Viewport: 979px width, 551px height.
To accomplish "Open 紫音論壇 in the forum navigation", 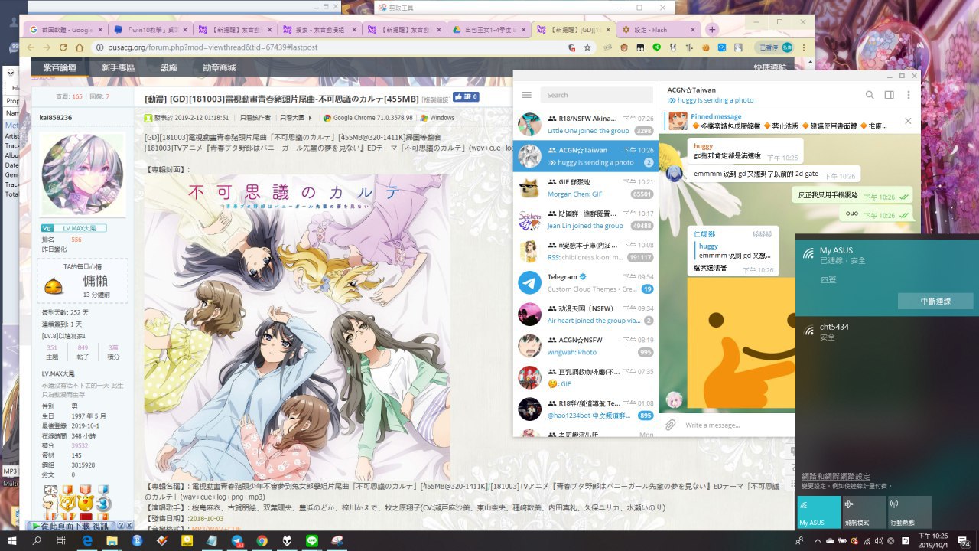I will [60, 67].
